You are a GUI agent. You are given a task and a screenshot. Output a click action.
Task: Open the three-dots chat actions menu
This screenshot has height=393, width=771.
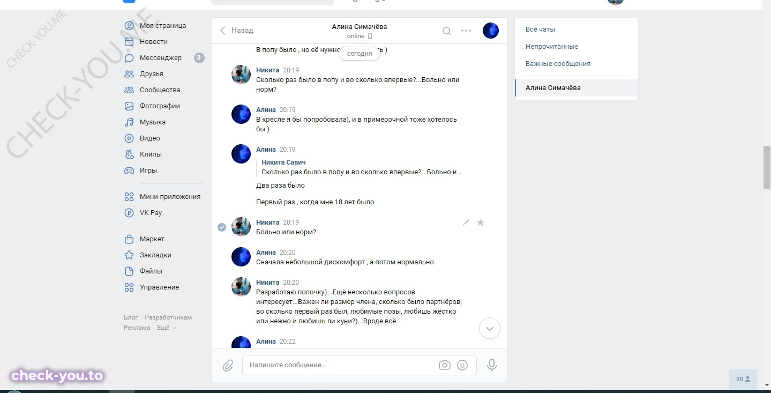(x=466, y=31)
